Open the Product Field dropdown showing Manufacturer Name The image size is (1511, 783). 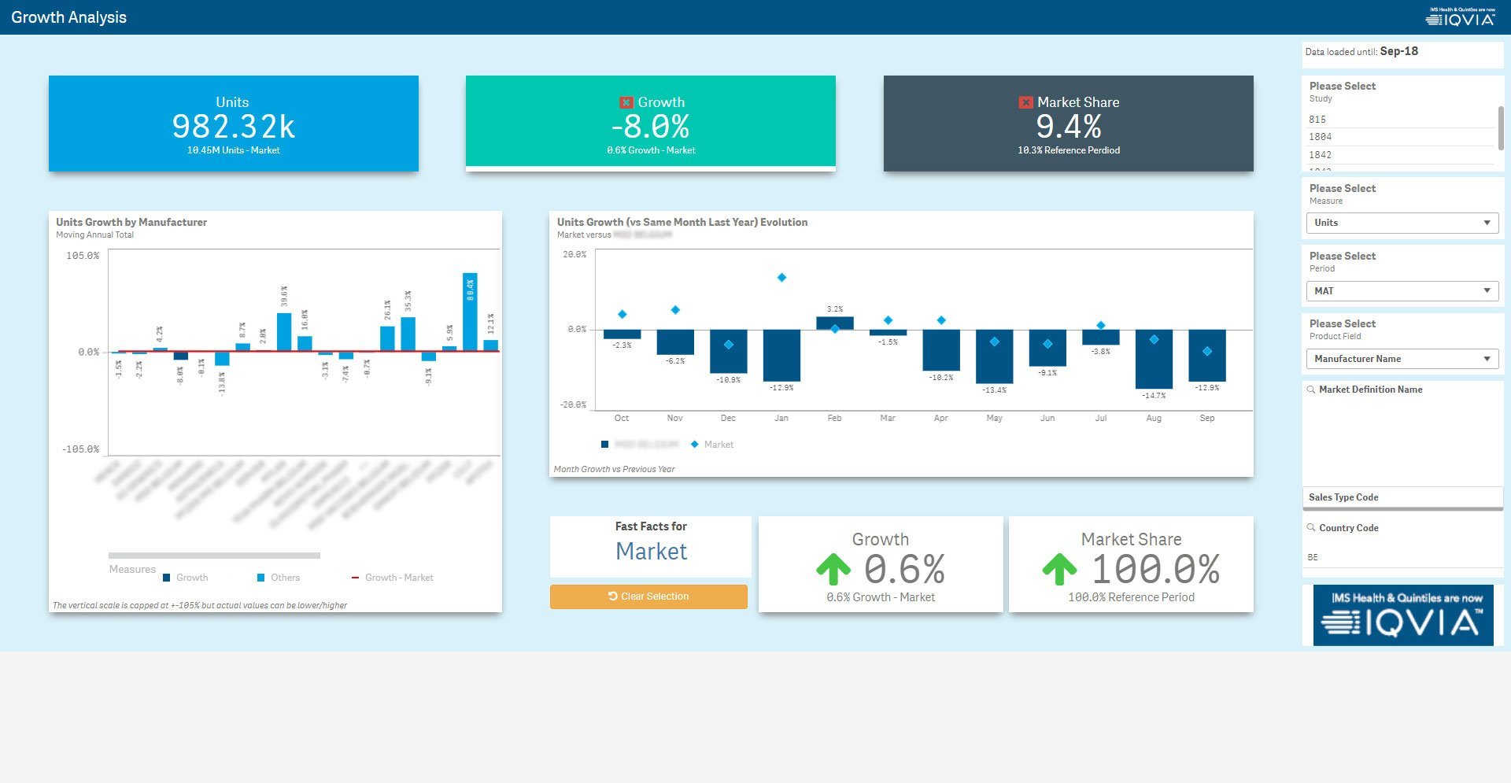pyautogui.click(x=1402, y=359)
